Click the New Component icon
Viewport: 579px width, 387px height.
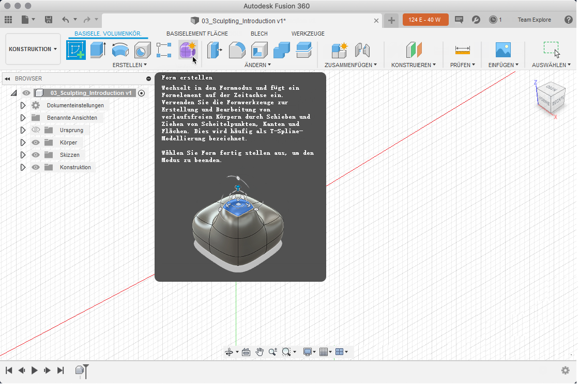(339, 50)
